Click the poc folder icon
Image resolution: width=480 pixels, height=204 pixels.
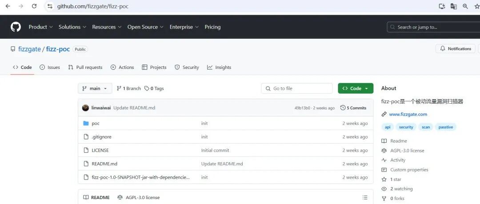coord(86,123)
